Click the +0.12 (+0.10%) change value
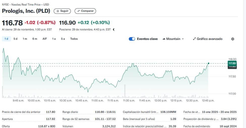This screenshot has height=128, width=246. point(94,23)
